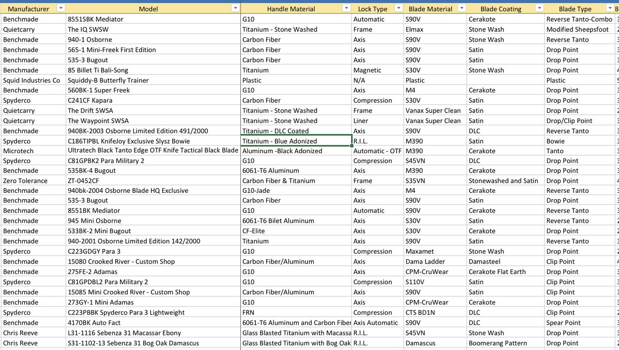This screenshot has height=350, width=619.
Task: Select cell '565-1 Mini-Freek First Edition'
Action: tap(153, 50)
